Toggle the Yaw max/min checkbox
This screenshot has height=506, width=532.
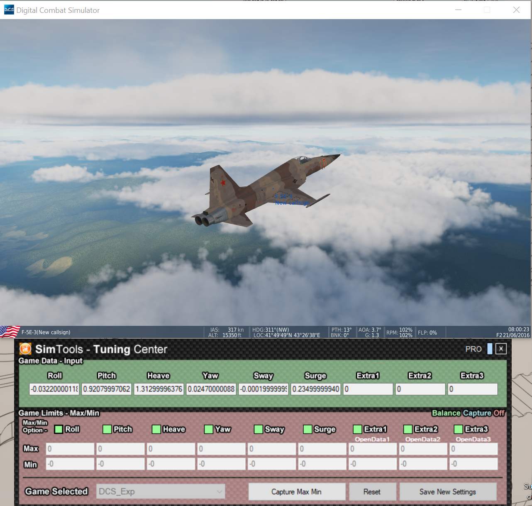(208, 429)
